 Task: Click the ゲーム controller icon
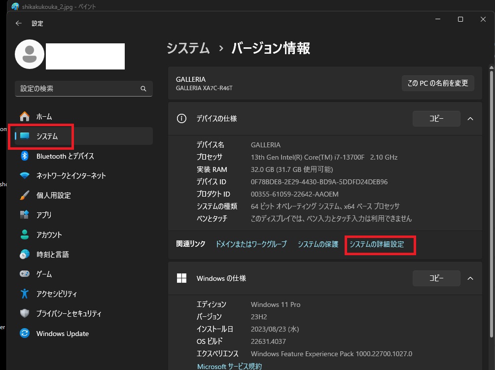point(25,273)
